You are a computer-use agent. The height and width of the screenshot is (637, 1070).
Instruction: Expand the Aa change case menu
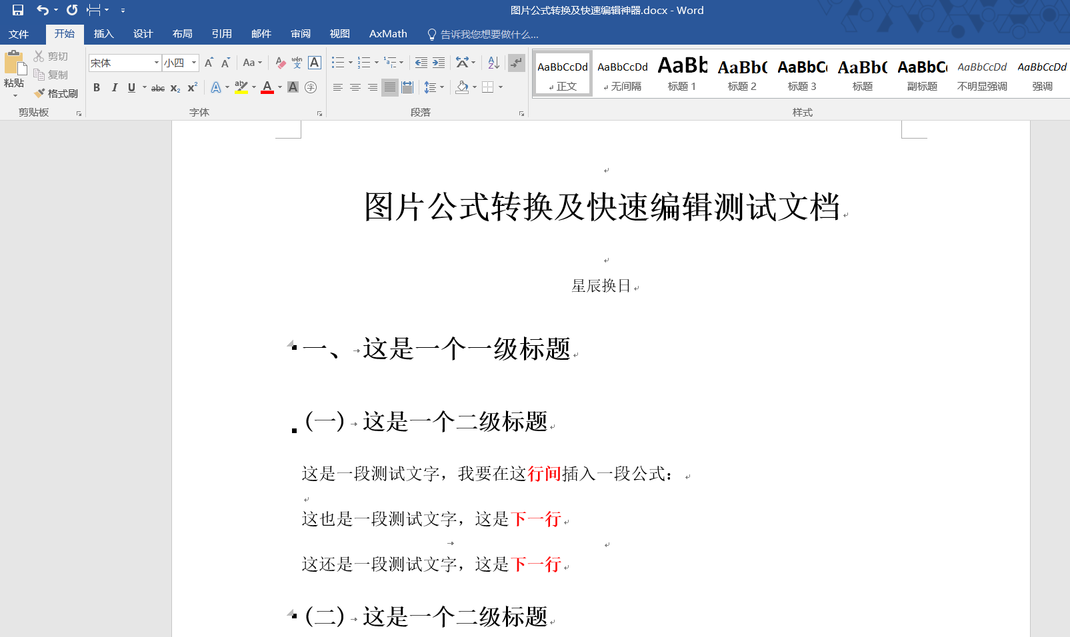tap(253, 63)
